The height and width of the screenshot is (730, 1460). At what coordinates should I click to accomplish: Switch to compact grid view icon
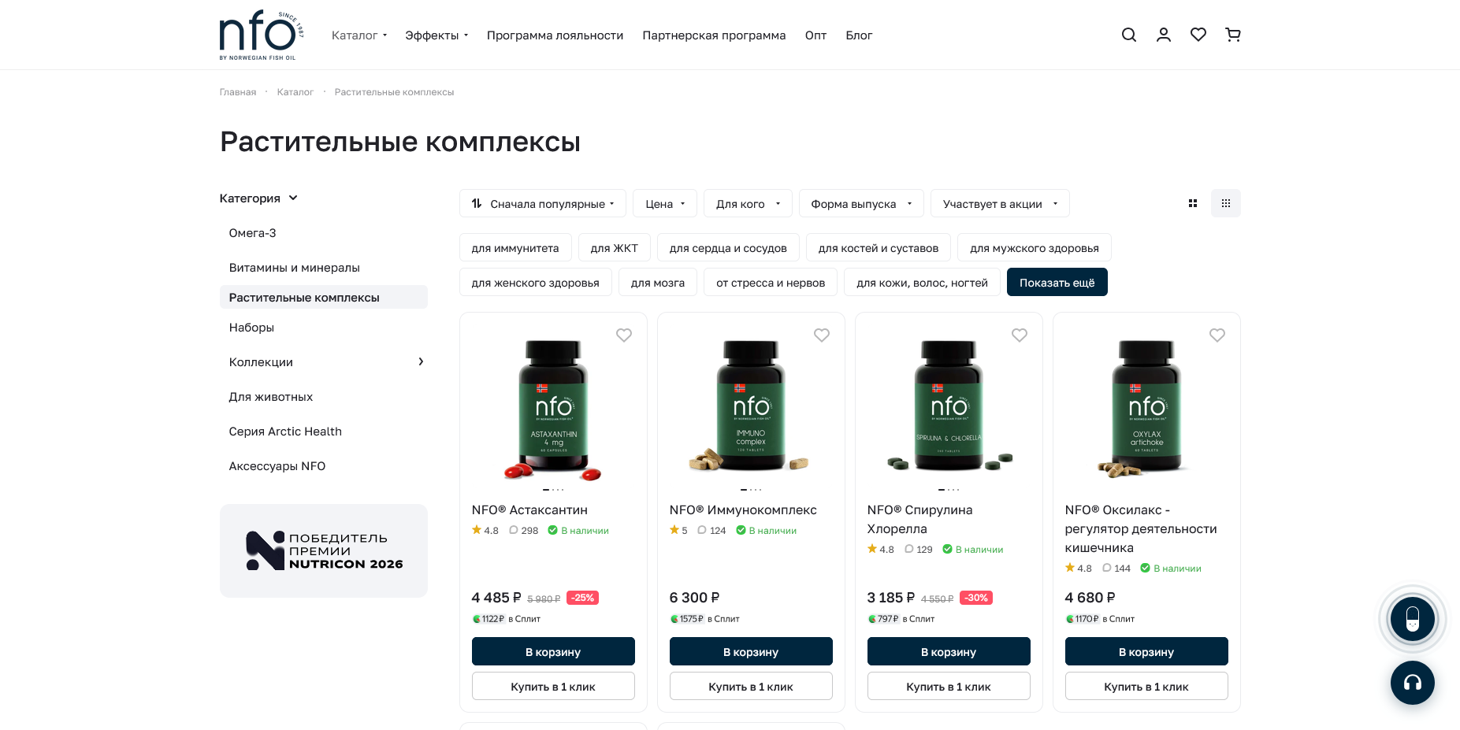coord(1225,203)
